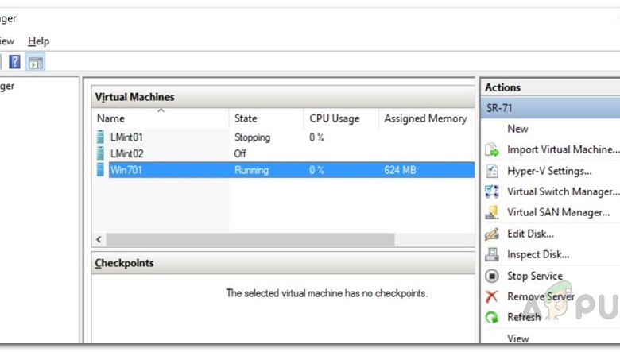Image resolution: width=620 pixels, height=352 pixels.
Task: Open the New action submenu
Action: tap(517, 129)
